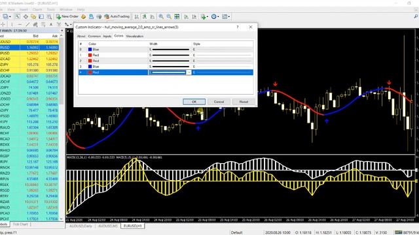Click the Zoom Out magnifier icon
Viewport: 419px width, 235px height.
[x=169, y=16]
